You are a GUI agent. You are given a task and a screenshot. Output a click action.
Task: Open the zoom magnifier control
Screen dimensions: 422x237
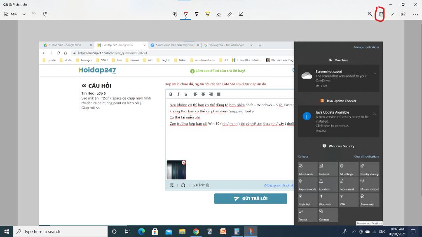coord(370,14)
